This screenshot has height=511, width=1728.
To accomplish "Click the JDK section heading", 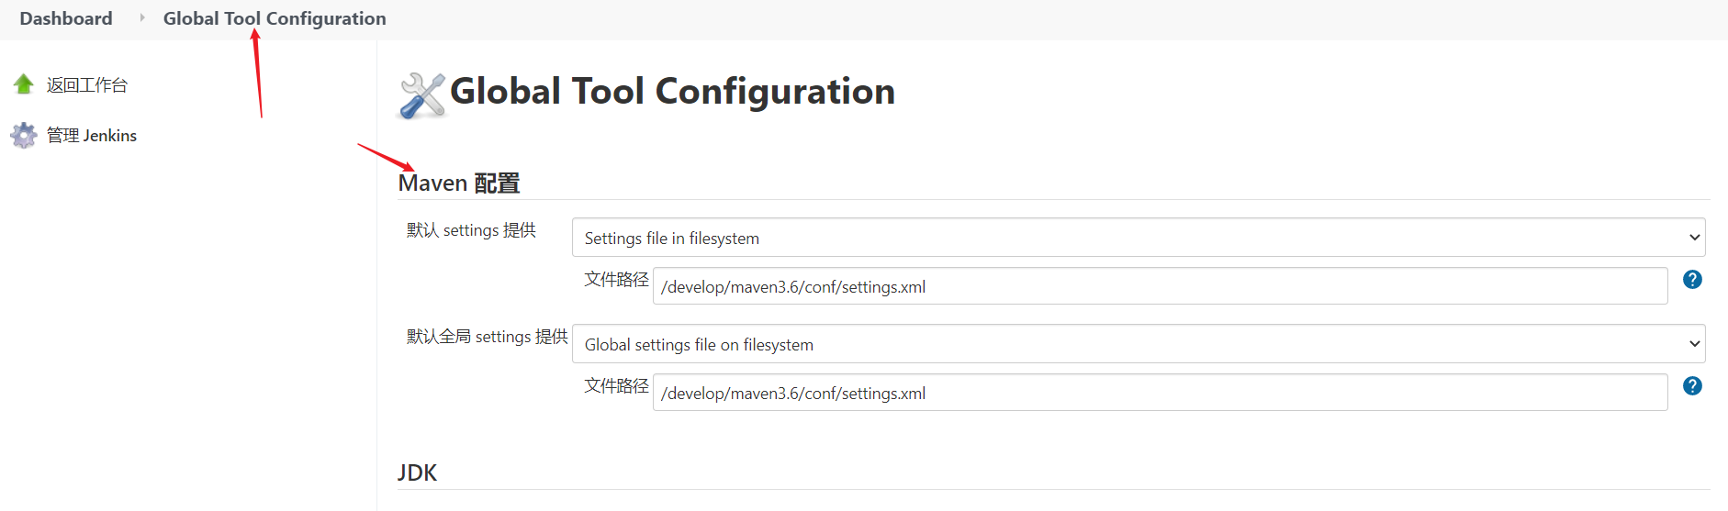I will tap(417, 472).
